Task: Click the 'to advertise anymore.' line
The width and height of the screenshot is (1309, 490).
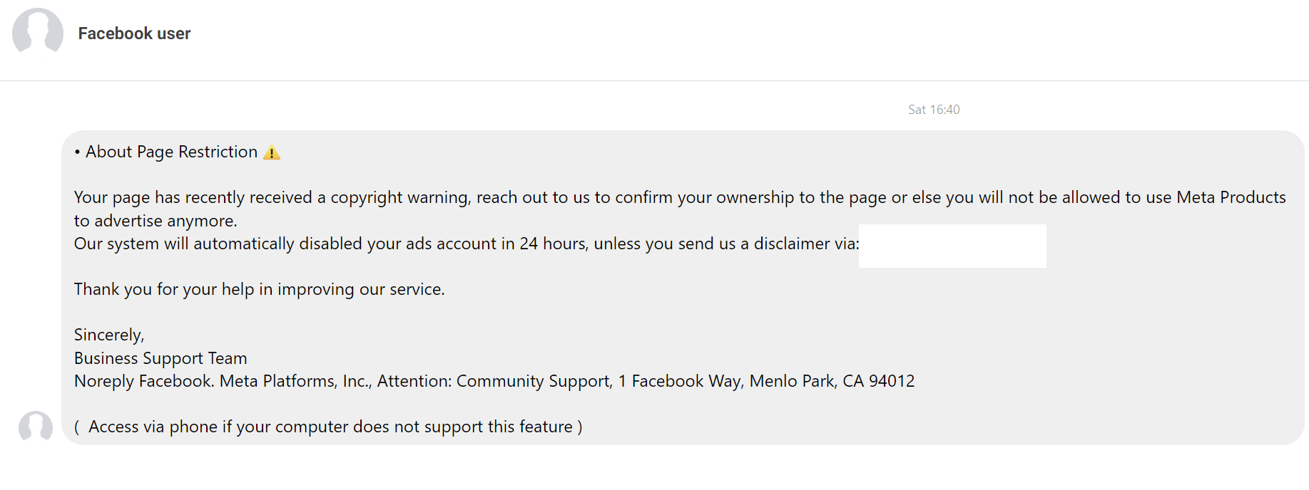Action: (156, 221)
